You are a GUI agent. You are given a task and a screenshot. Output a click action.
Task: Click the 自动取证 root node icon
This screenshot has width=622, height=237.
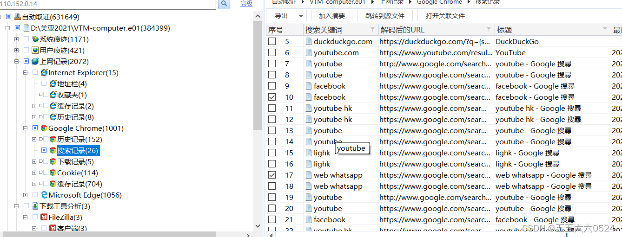tap(18, 17)
